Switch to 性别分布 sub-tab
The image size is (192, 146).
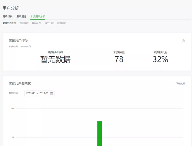[24, 23]
